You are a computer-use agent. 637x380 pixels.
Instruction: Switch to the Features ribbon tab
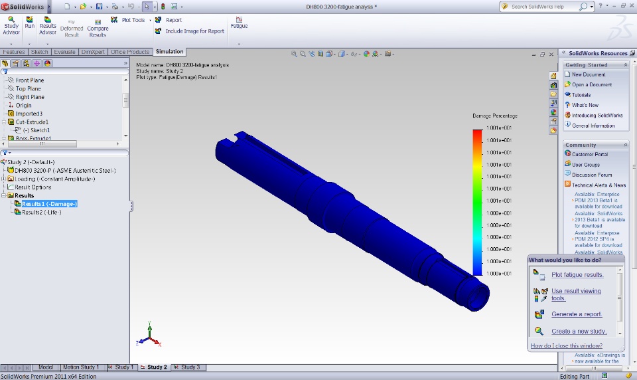coord(14,52)
